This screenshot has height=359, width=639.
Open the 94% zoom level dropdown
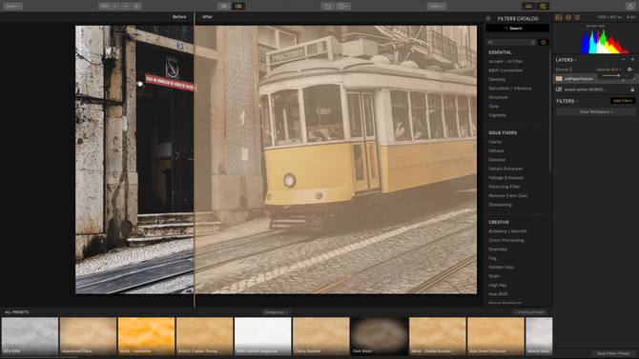pos(109,6)
